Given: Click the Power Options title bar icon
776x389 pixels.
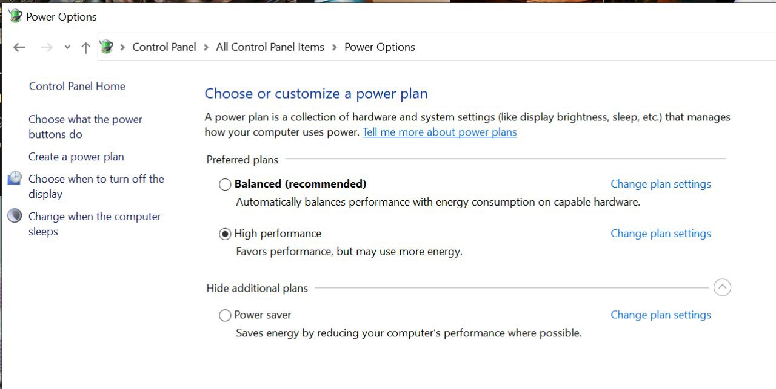Looking at the screenshot, I should coord(16,16).
